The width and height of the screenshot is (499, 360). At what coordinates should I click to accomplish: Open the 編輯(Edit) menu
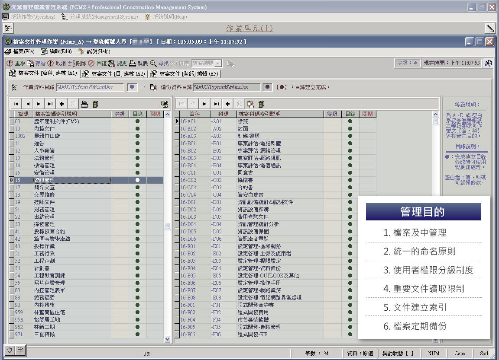tap(56, 51)
